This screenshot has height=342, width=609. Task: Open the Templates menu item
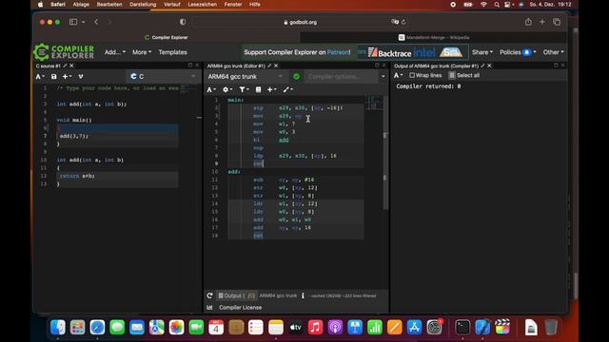pos(172,52)
